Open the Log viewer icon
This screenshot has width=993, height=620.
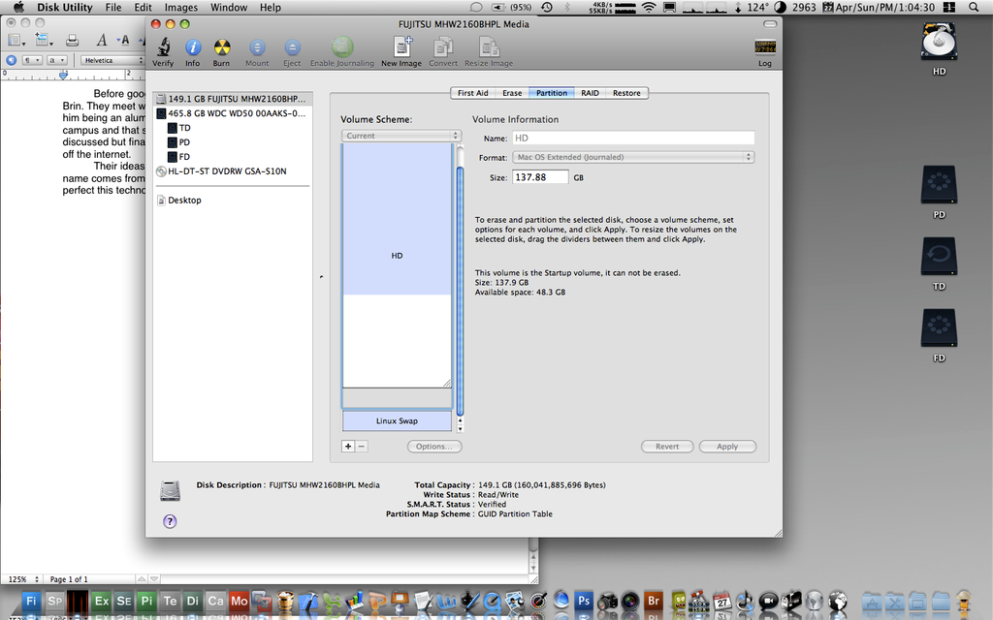click(764, 47)
